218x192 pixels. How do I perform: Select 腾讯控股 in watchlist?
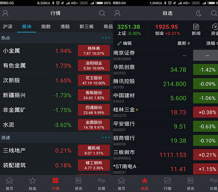166,84
